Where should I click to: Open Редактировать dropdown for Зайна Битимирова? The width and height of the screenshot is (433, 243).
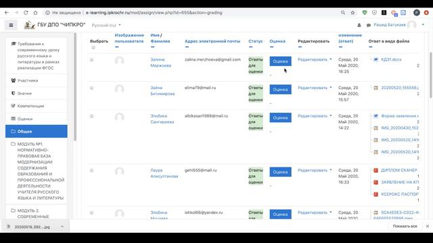[x=315, y=88]
